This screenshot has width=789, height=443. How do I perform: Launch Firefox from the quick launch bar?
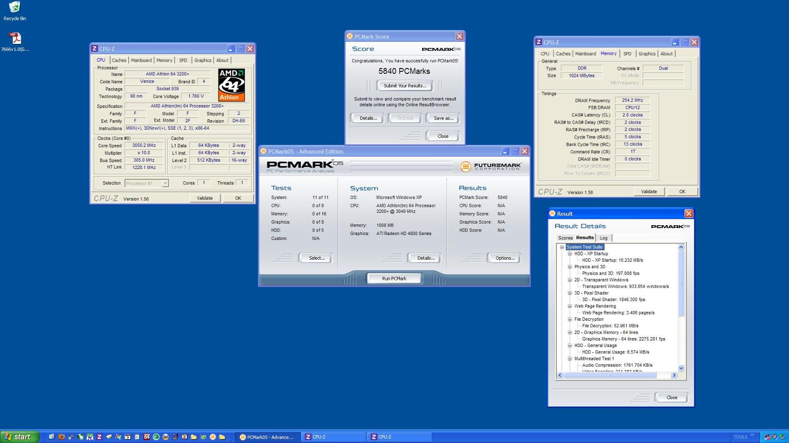click(61, 437)
